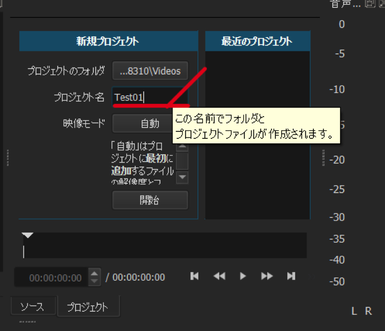Skip to the start of the clip
The image size is (385, 331).
194,276
